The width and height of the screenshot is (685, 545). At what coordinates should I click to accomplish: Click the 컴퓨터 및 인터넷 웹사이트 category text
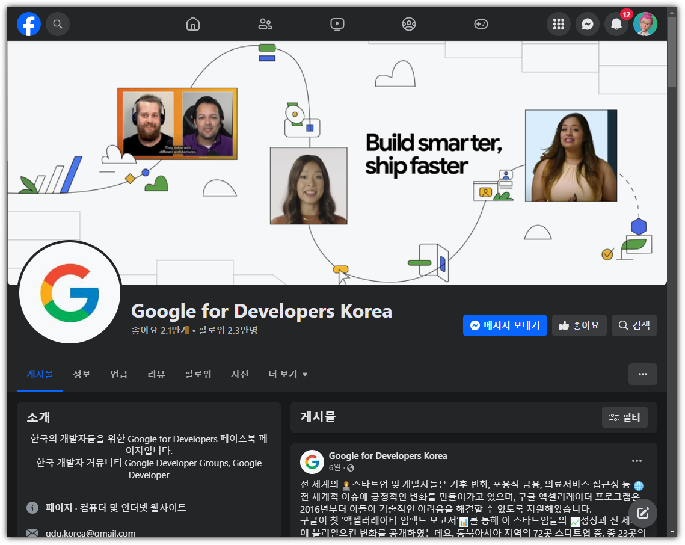point(134,508)
